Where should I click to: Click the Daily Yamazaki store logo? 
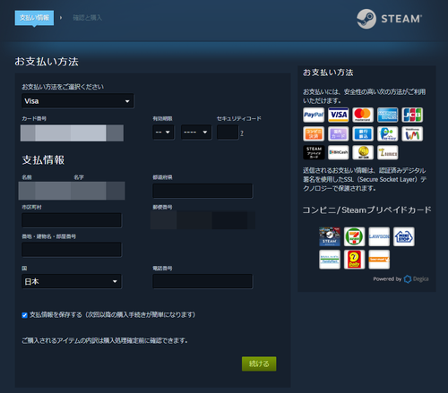[x=354, y=260]
